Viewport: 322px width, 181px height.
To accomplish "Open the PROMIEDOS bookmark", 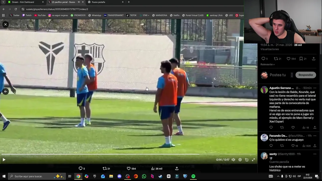I will pos(78,15).
